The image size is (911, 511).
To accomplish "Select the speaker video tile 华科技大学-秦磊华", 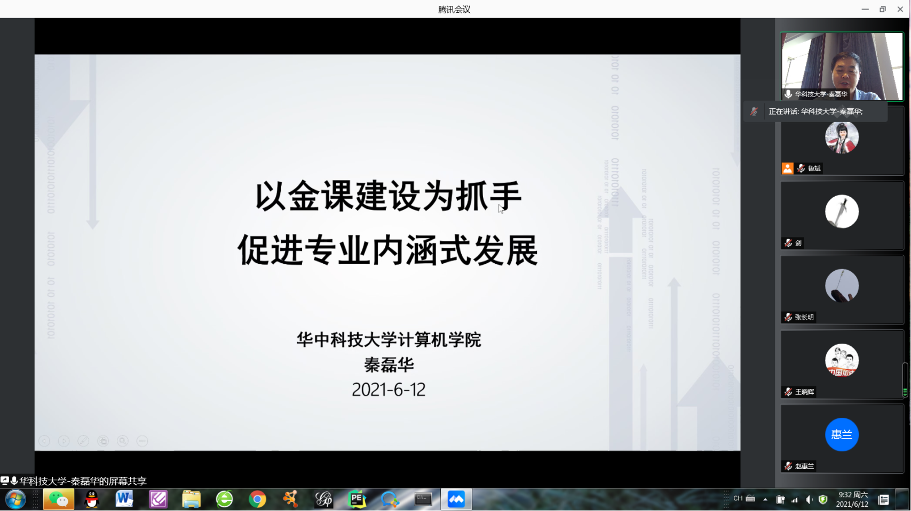I will point(842,67).
